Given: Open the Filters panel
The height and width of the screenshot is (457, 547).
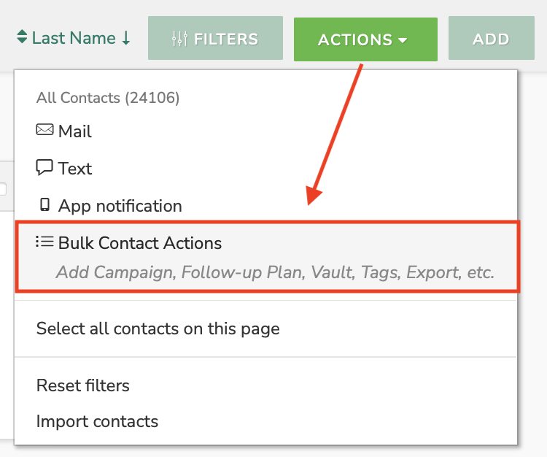Looking at the screenshot, I should click(215, 38).
